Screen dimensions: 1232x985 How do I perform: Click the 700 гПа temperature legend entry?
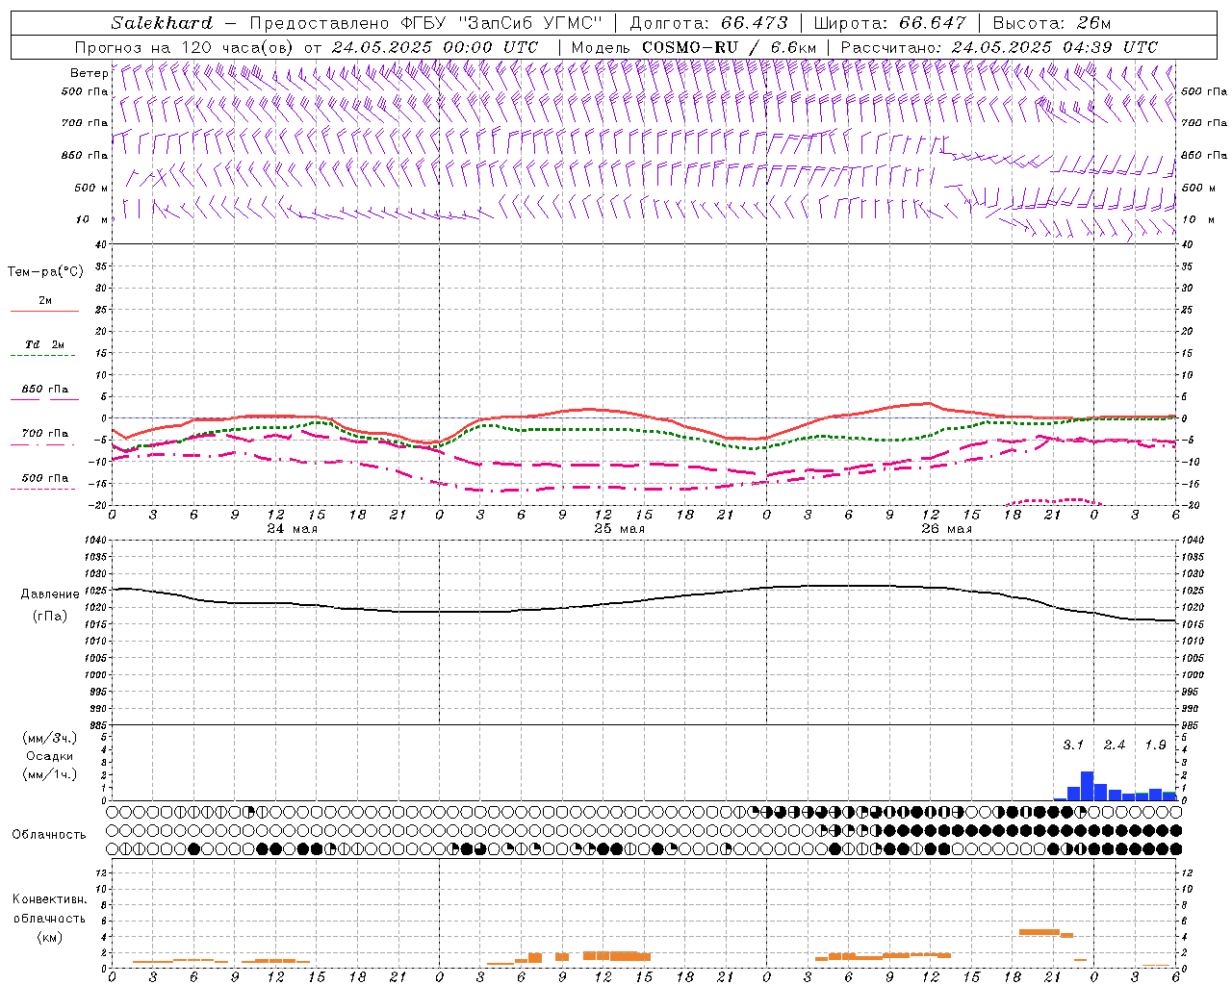click(x=44, y=434)
